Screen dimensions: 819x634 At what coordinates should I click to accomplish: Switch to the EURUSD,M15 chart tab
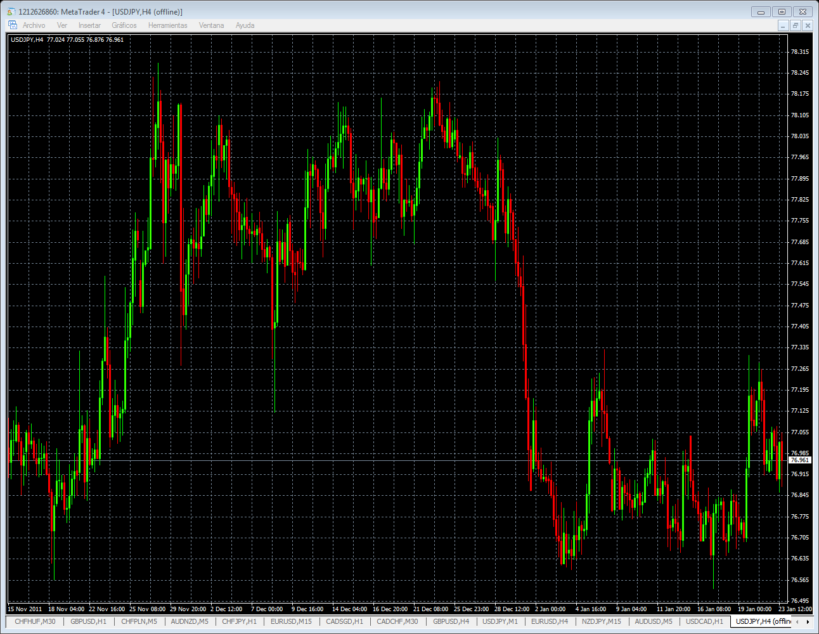click(x=291, y=621)
